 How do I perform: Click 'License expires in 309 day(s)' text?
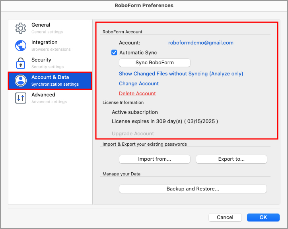click(147, 121)
